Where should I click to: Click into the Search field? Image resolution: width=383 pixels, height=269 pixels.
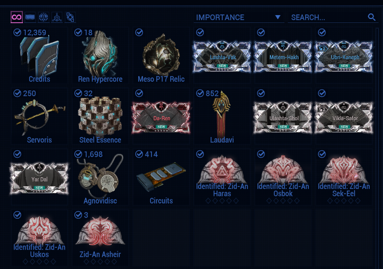coord(328,17)
